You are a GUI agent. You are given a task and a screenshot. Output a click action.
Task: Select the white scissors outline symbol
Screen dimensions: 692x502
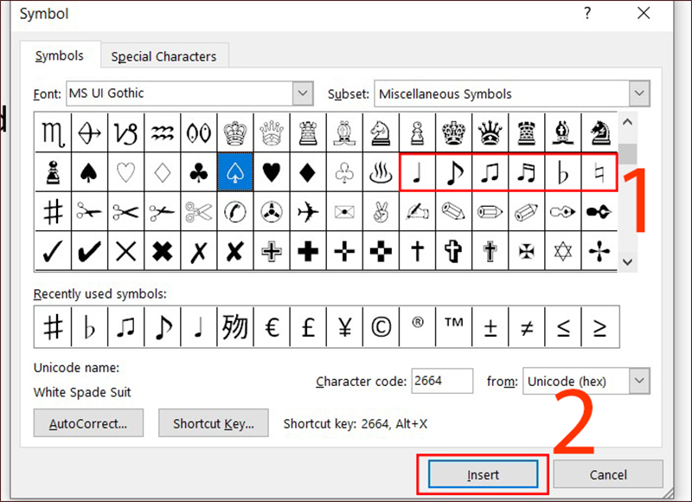click(199, 211)
